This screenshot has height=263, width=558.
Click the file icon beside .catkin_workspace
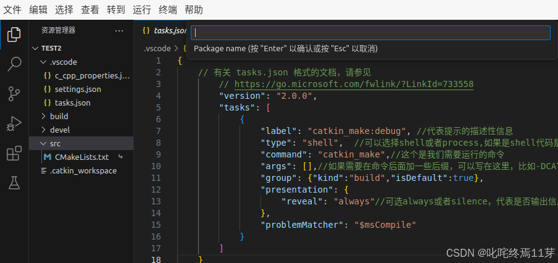[44, 171]
